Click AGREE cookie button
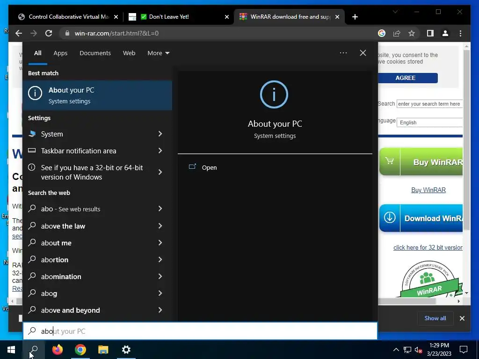This screenshot has height=359, width=479. (x=408, y=78)
